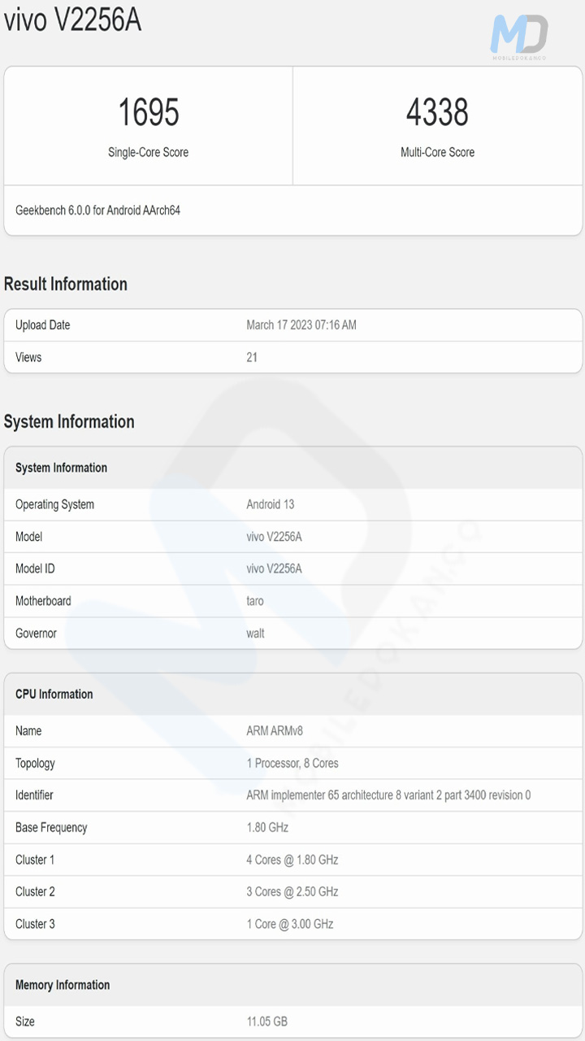Click the Identifier ARM implementer text
The height and width of the screenshot is (1041, 585).
[388, 795]
